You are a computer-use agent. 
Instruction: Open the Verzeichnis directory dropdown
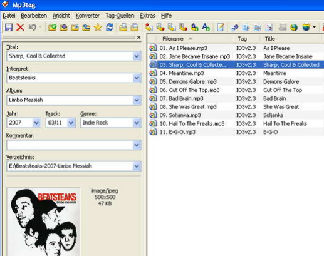(137, 166)
